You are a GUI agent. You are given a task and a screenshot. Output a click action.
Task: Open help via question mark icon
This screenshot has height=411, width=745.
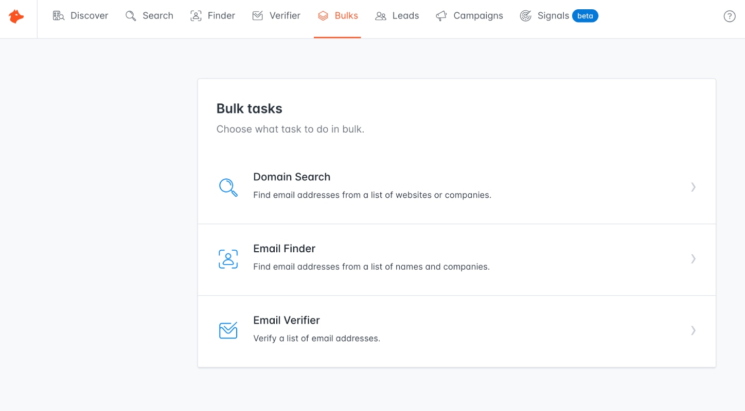tap(730, 16)
